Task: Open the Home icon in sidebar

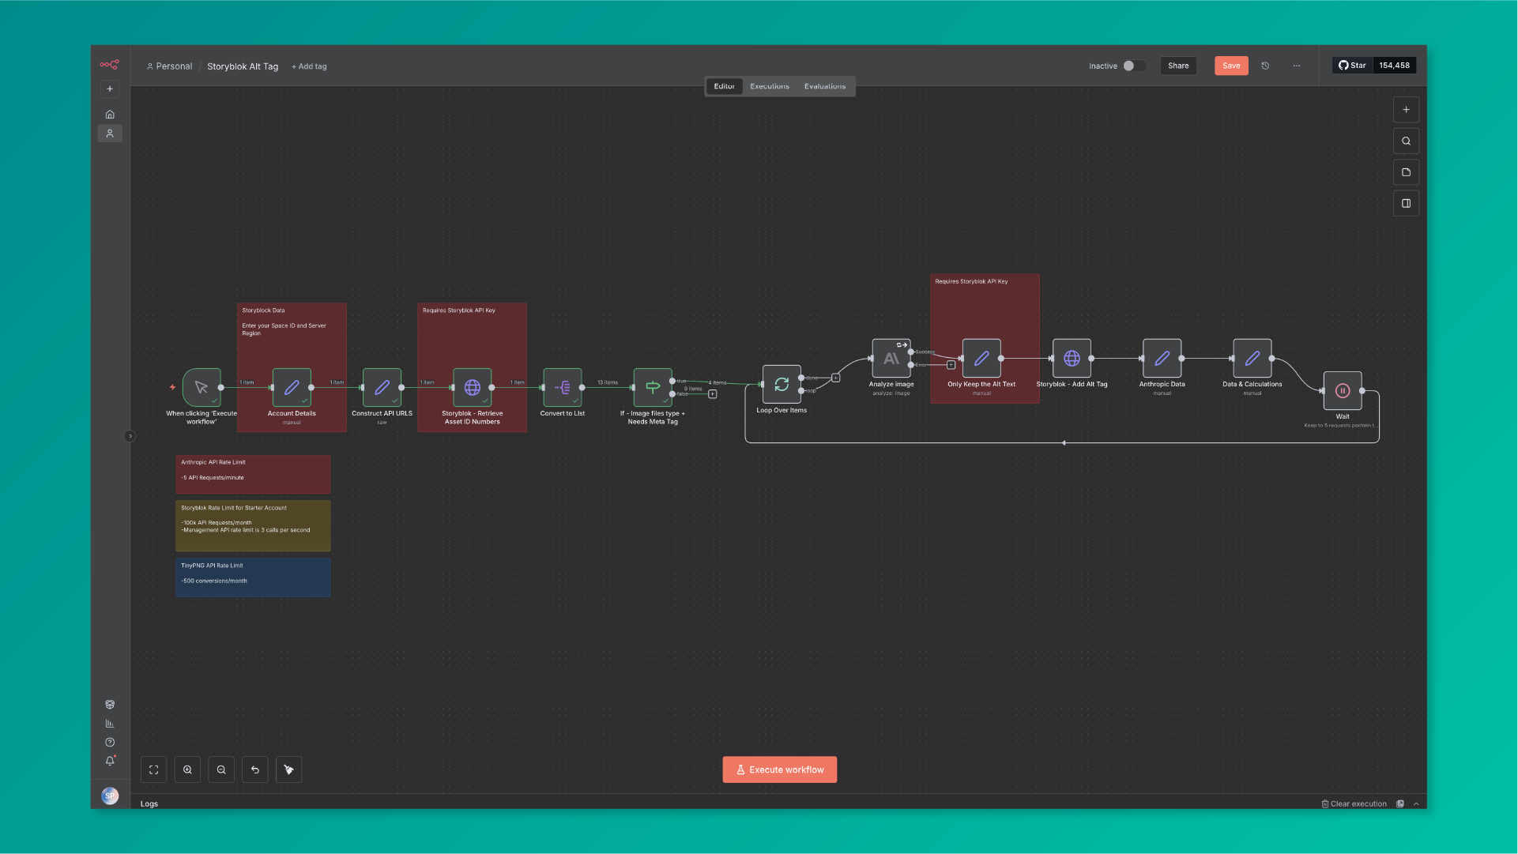Action: pyautogui.click(x=110, y=115)
